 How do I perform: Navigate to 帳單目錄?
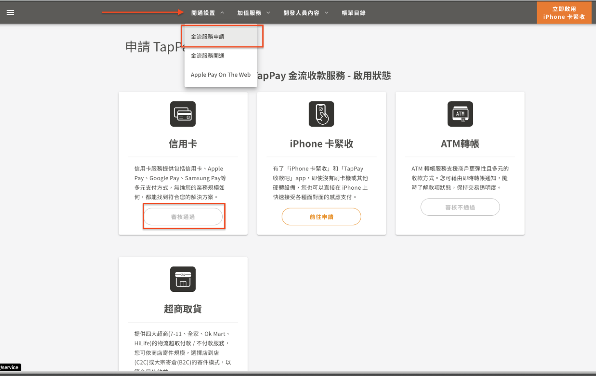[353, 13]
